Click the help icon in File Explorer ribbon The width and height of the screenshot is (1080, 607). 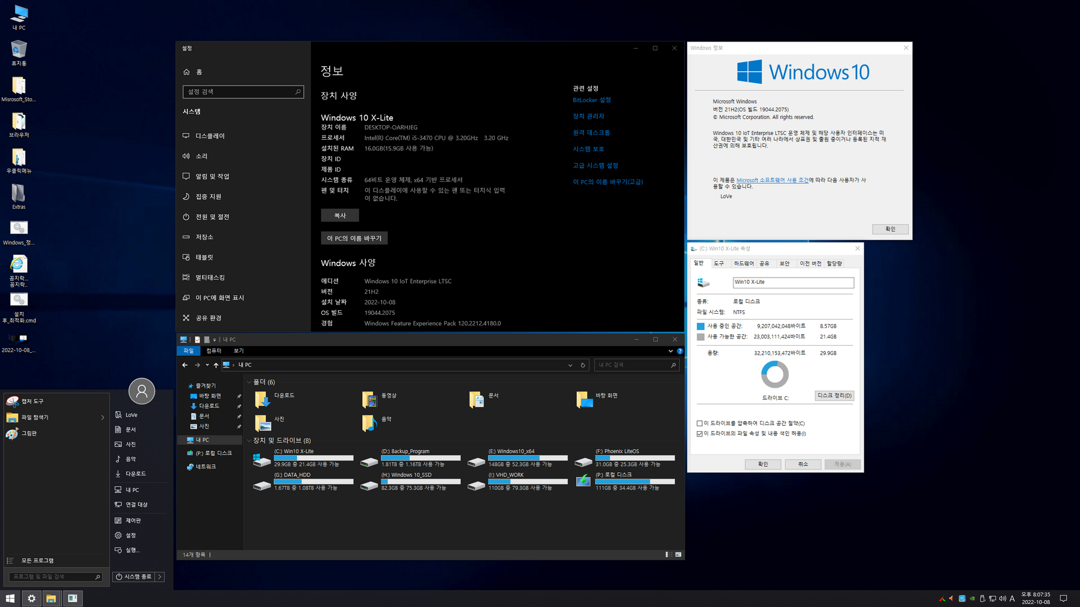[x=680, y=351]
